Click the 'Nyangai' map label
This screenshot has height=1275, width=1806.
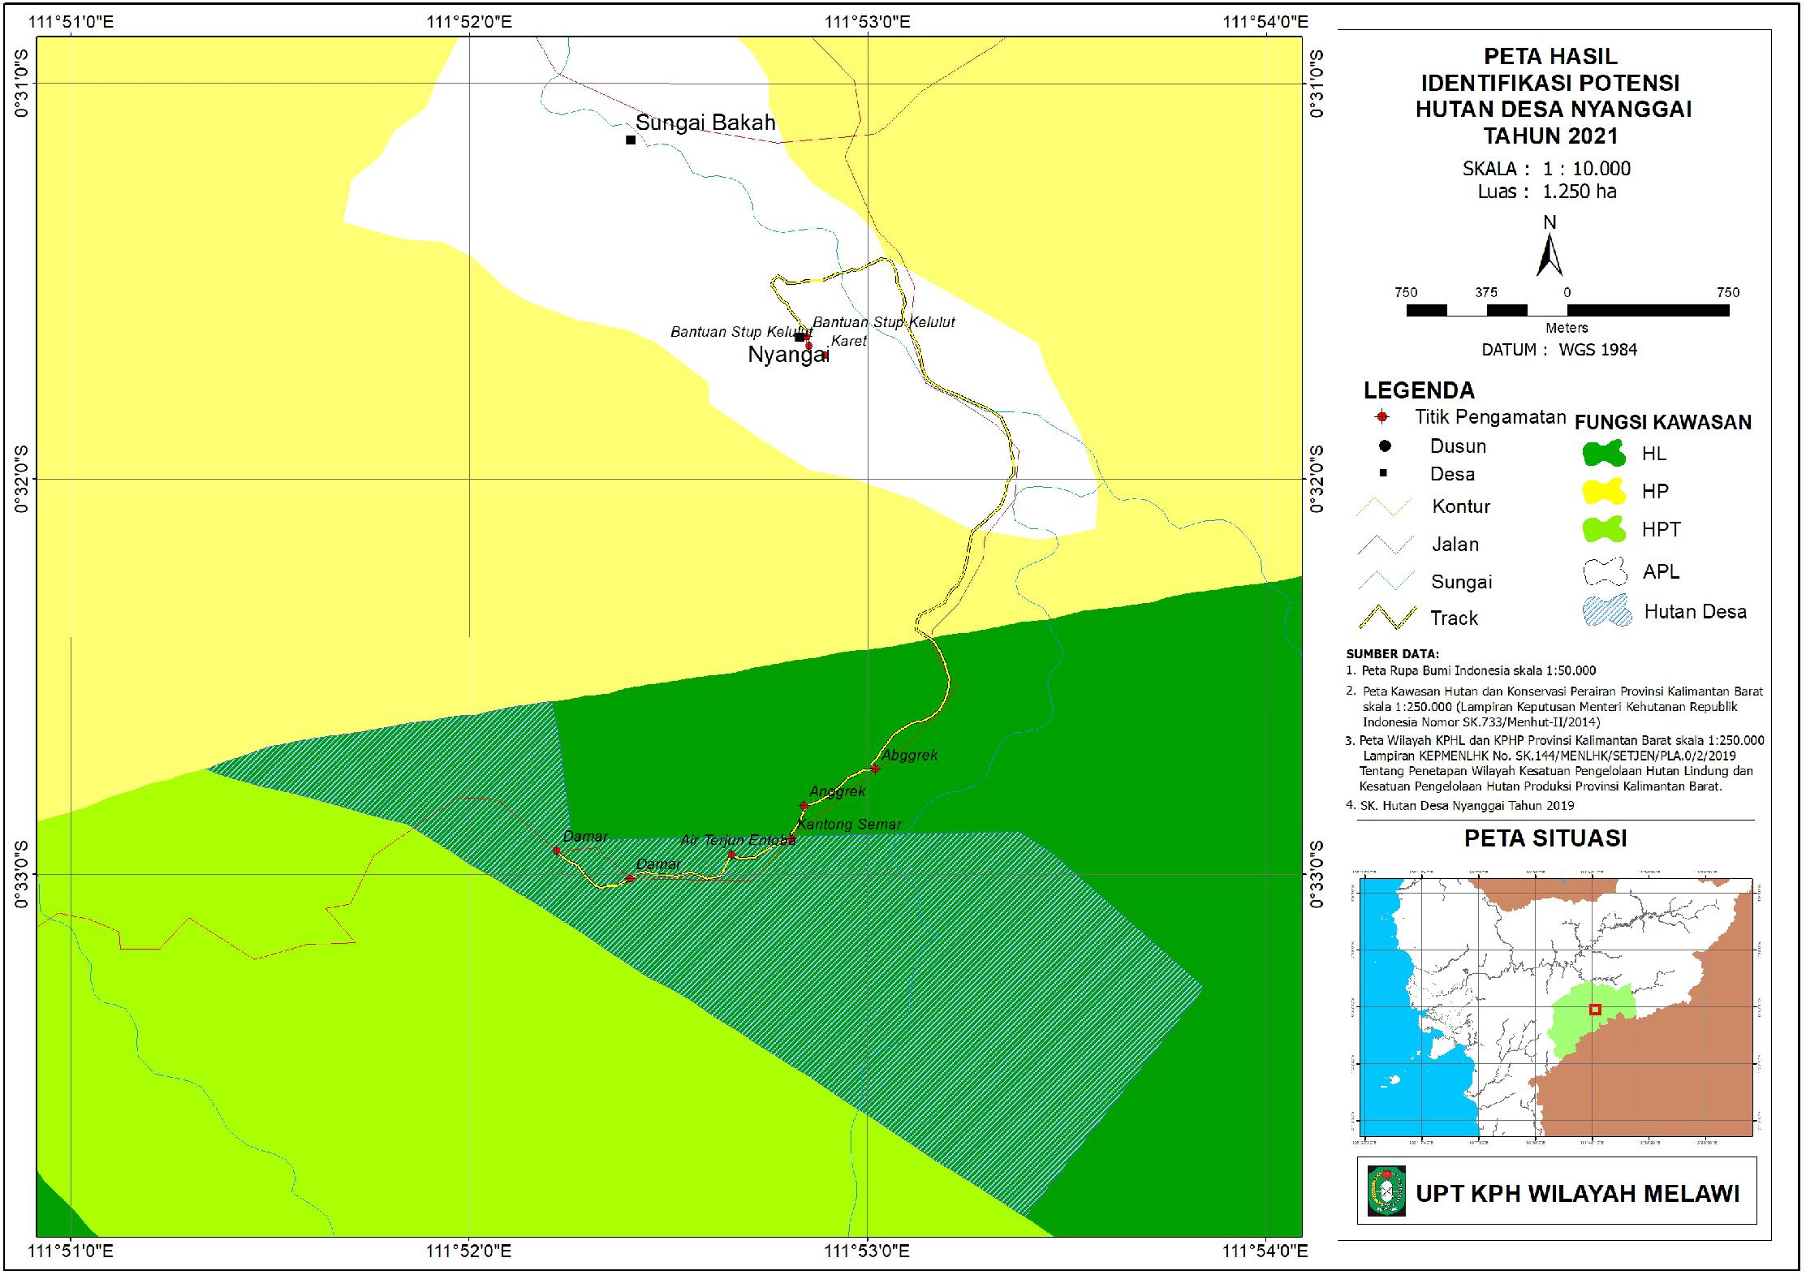point(788,355)
